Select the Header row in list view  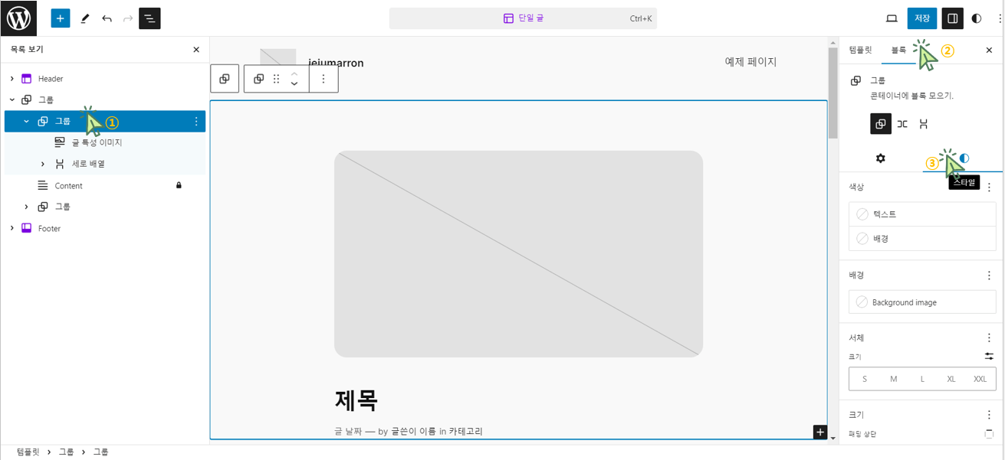[x=105, y=78]
